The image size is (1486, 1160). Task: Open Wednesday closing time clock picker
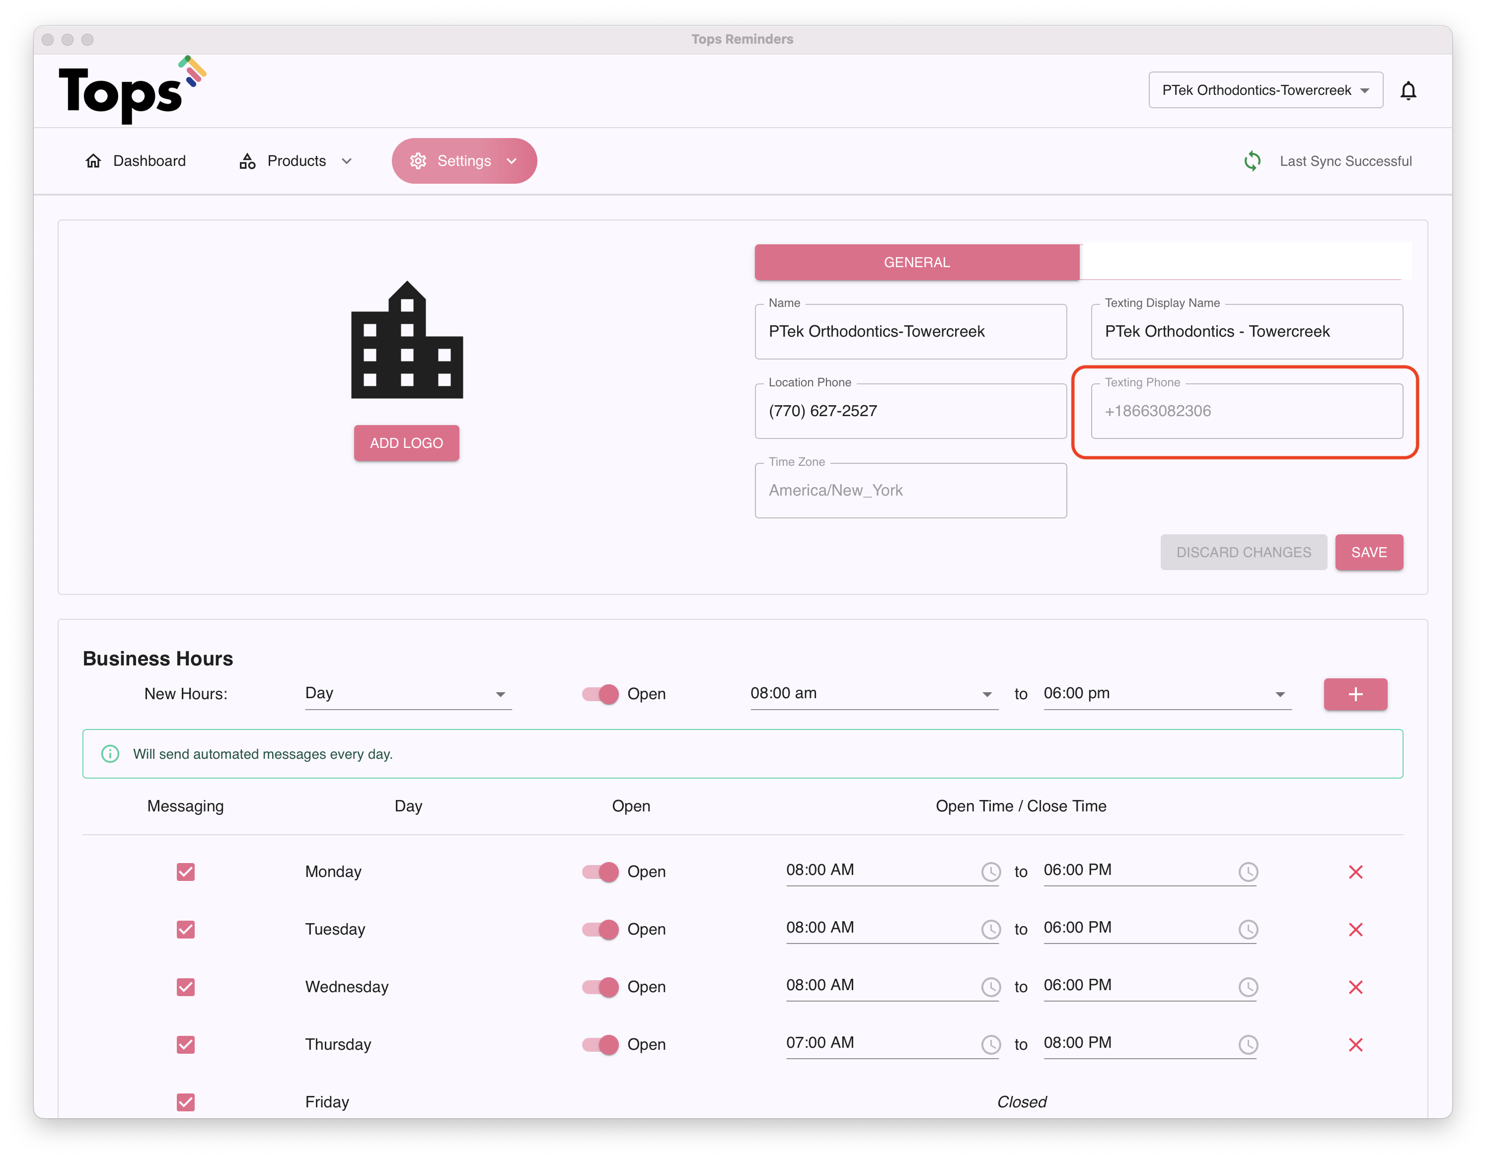pos(1248,987)
